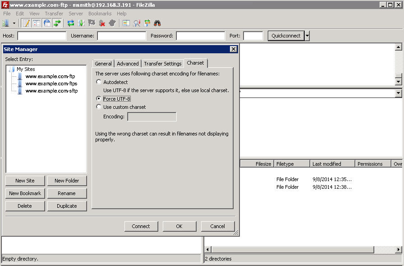
Task: Open the Quickconnect history dropdown arrow
Action: (307, 36)
